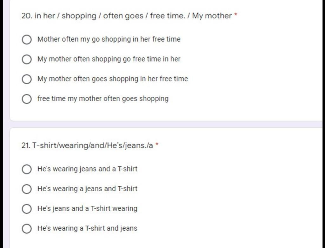Viewport: 325px width, 248px height.
Task: Click label "free time my mother often goes shopping"
Action: click(103, 99)
